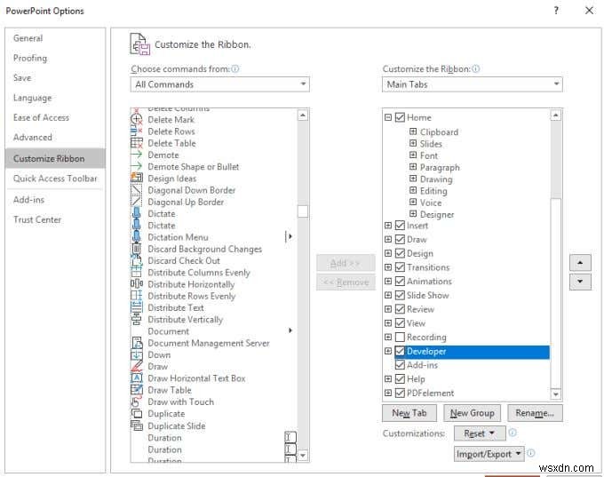This screenshot has width=604, height=477.
Task: Click the Dictation Menu microphone icon
Action: pos(137,237)
